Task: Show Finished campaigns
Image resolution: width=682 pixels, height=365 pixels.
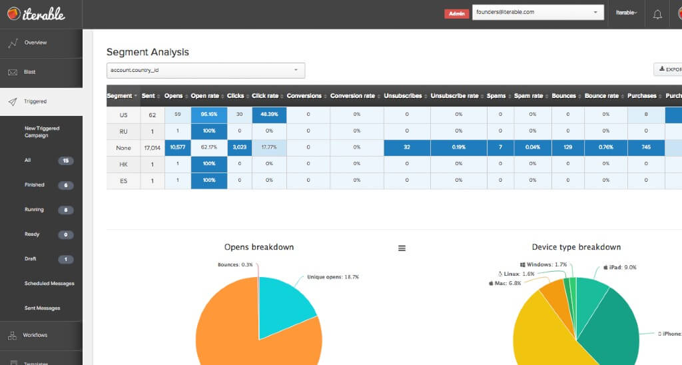Action: (x=35, y=185)
